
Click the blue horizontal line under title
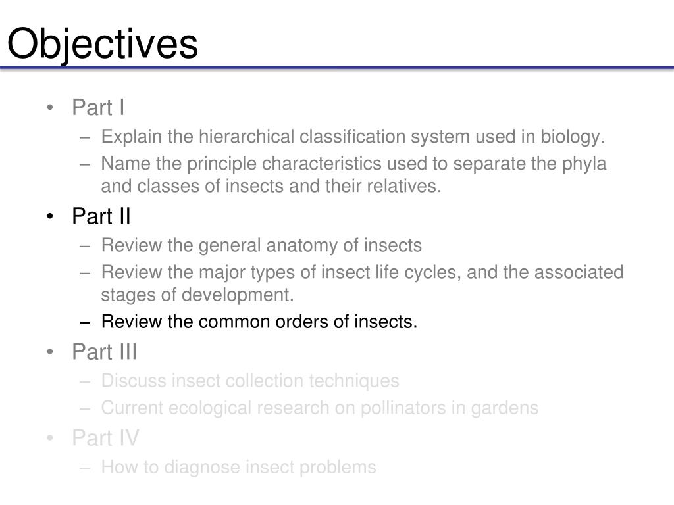(337, 68)
